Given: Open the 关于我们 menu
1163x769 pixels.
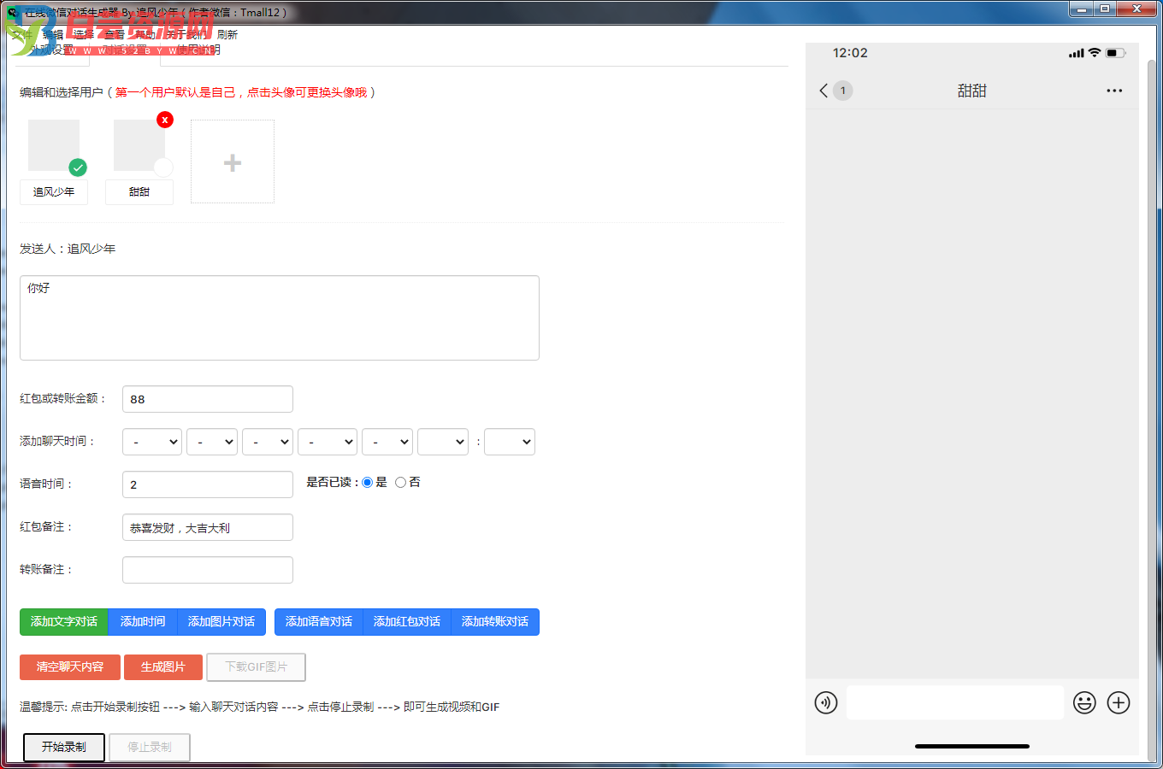Looking at the screenshot, I should point(186,35).
